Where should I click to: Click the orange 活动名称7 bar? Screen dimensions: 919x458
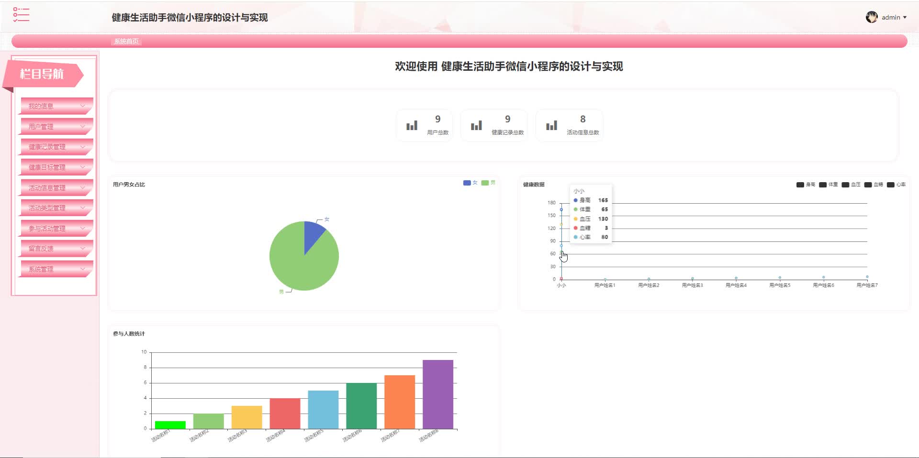pyautogui.click(x=400, y=402)
